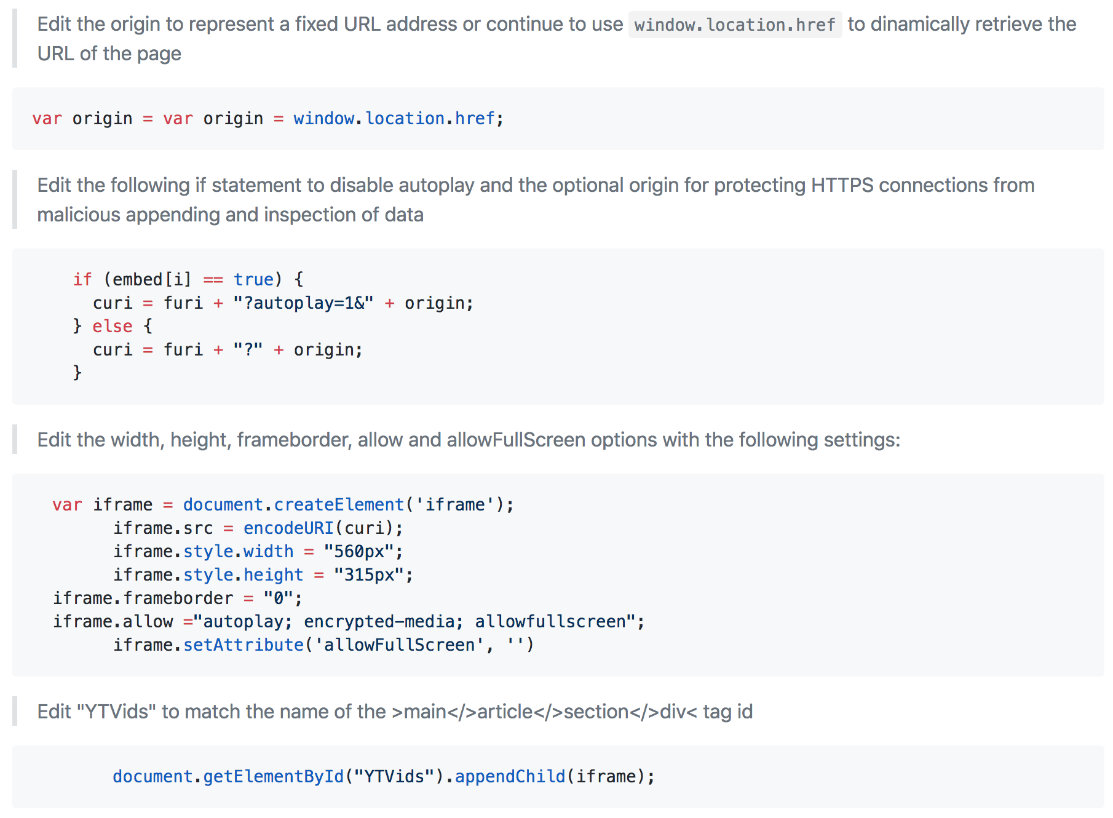Click the var origin code block
This screenshot has width=1113, height=818.
[558, 119]
